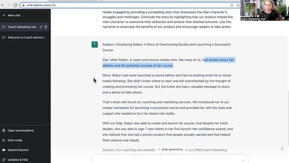Click the 'Subject: Introducing Robyn' heading text
This screenshot has height=163, width=289.
167,47
